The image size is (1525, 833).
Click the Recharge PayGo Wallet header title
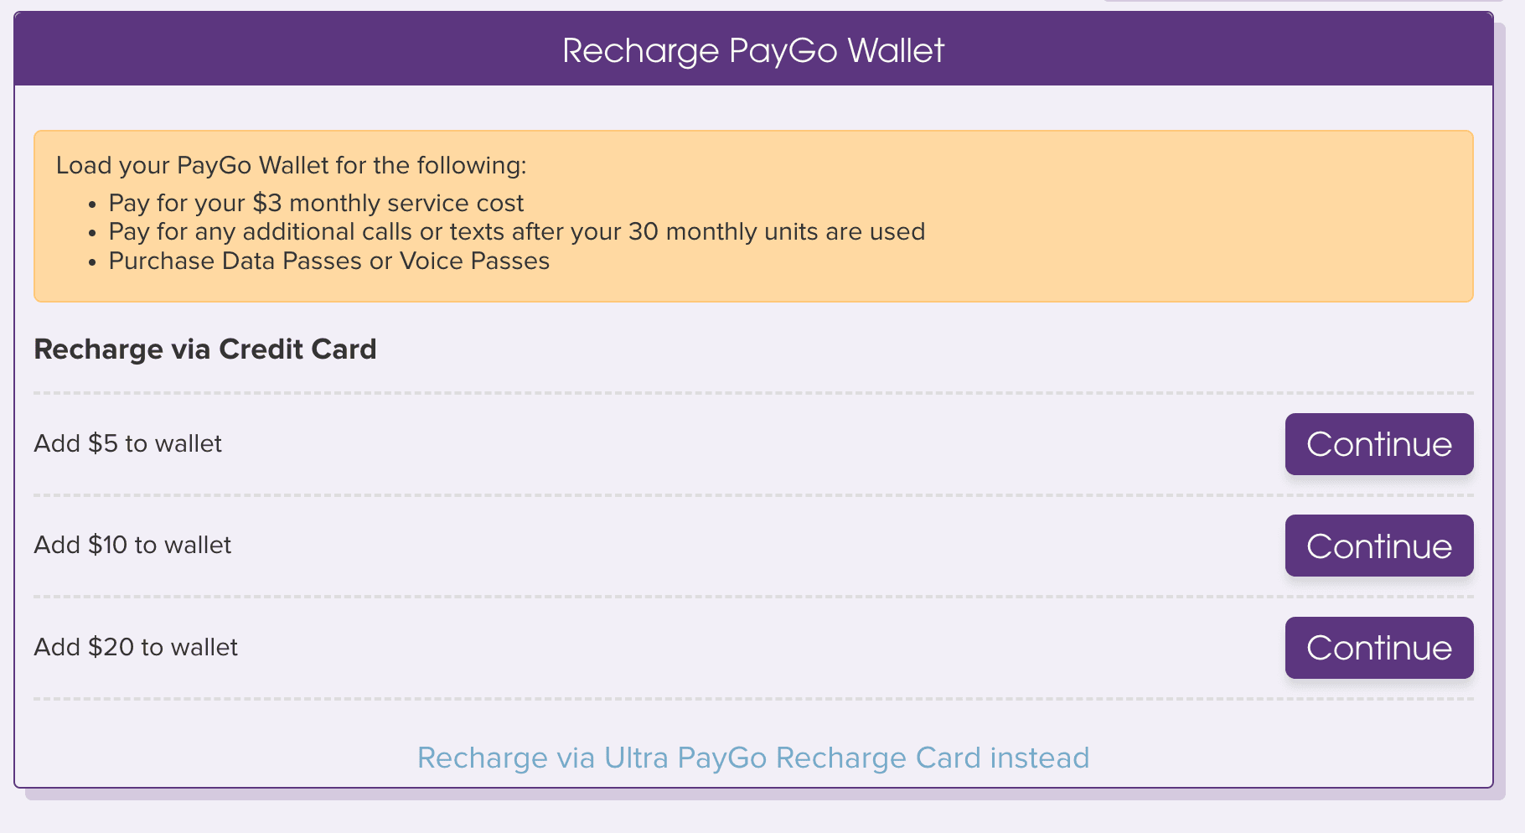753,51
